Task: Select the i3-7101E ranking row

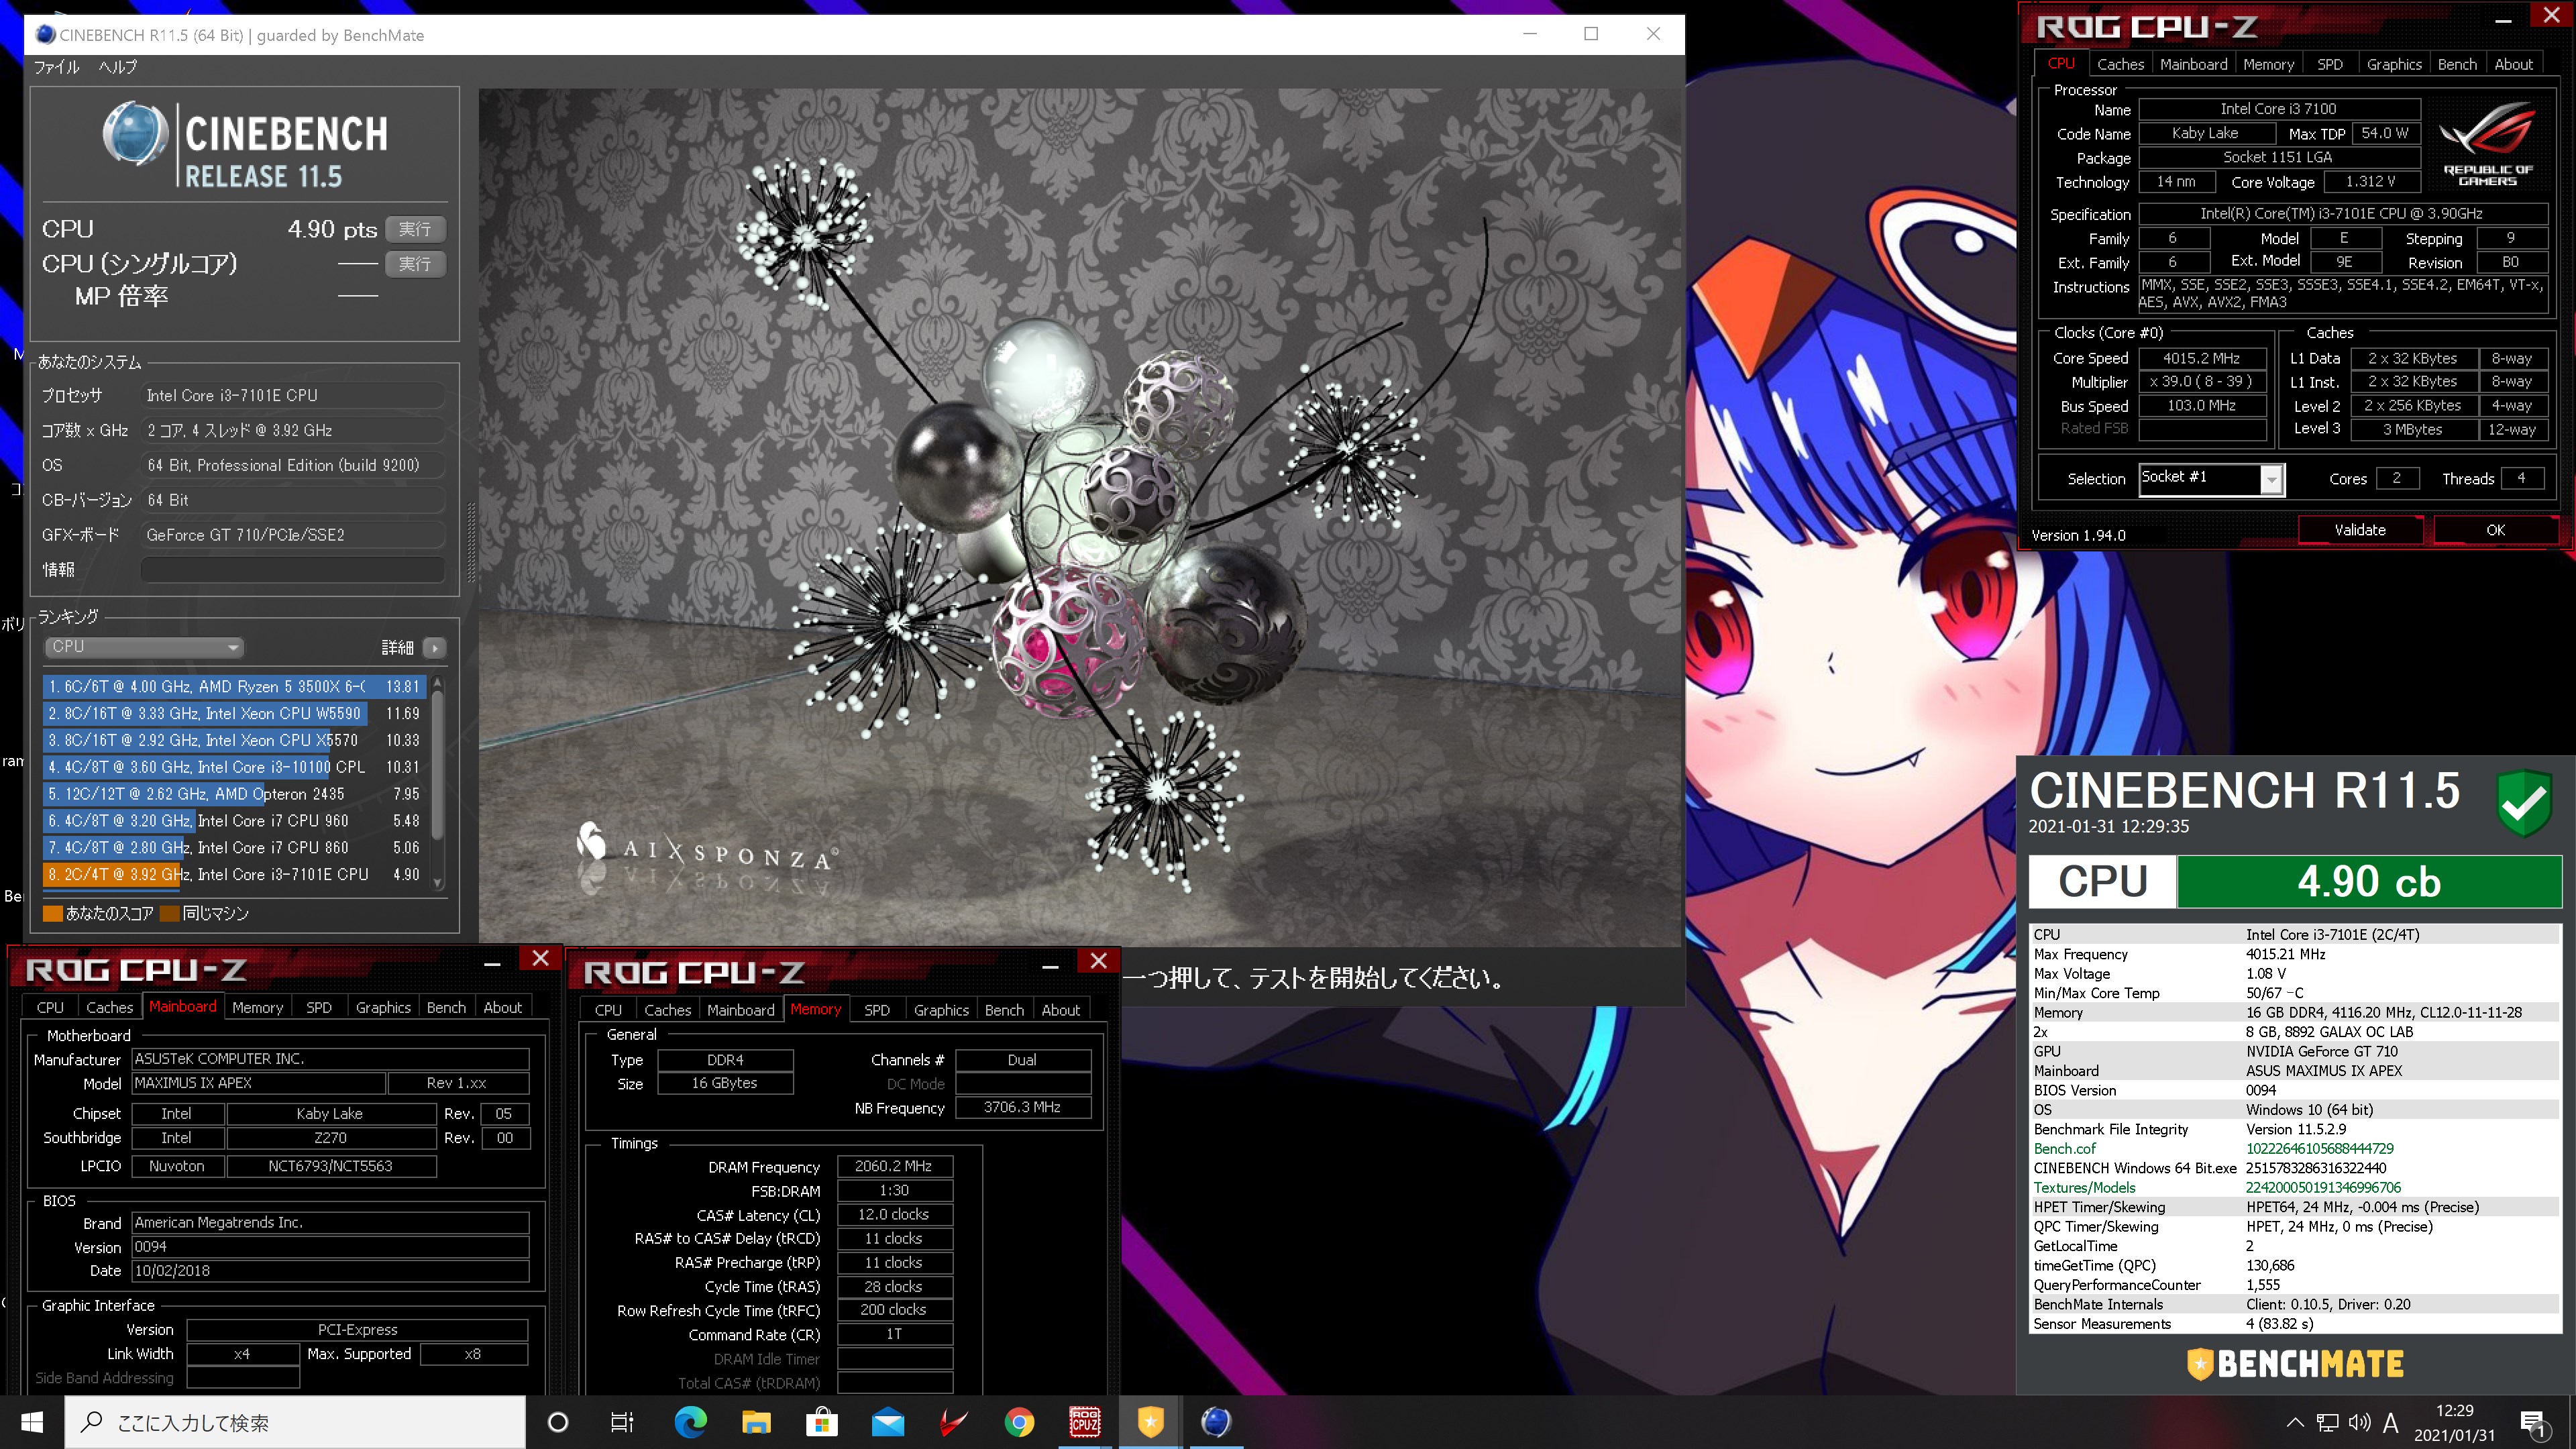Action: (234, 874)
